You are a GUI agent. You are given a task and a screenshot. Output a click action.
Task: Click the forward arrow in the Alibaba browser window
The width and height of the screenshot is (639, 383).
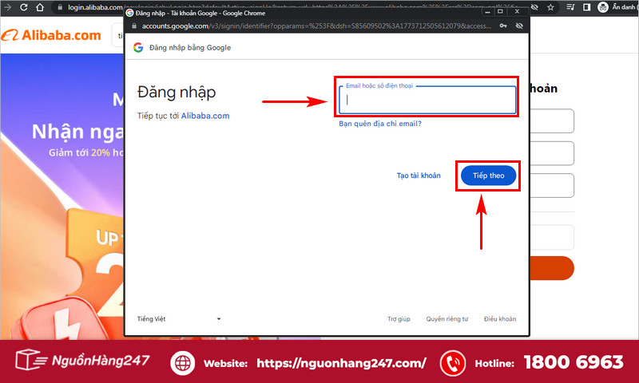[7, 7]
